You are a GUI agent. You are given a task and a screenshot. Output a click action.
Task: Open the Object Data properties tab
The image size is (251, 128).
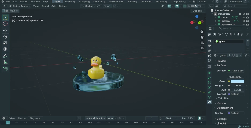point(209,97)
